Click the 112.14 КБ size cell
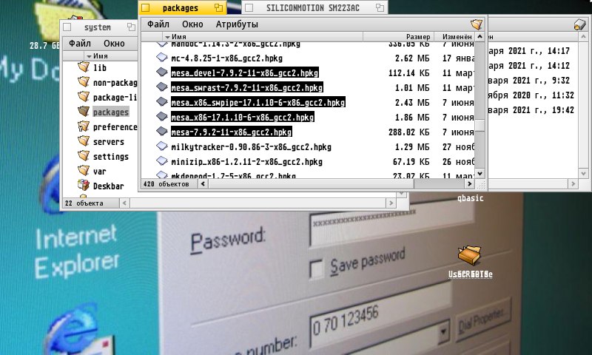592x355 pixels. 409,72
